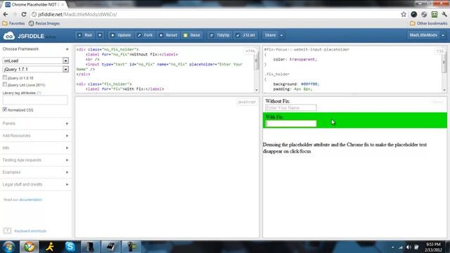The width and height of the screenshot is (450, 253).
Task: Click the With Fix input field
Action: tap(290, 124)
